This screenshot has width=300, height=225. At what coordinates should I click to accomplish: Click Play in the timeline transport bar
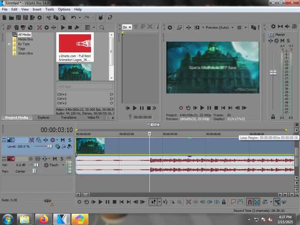click(100, 202)
